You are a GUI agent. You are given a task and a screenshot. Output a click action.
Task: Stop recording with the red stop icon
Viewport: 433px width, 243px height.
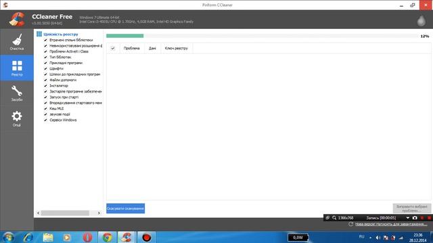[429, 217]
